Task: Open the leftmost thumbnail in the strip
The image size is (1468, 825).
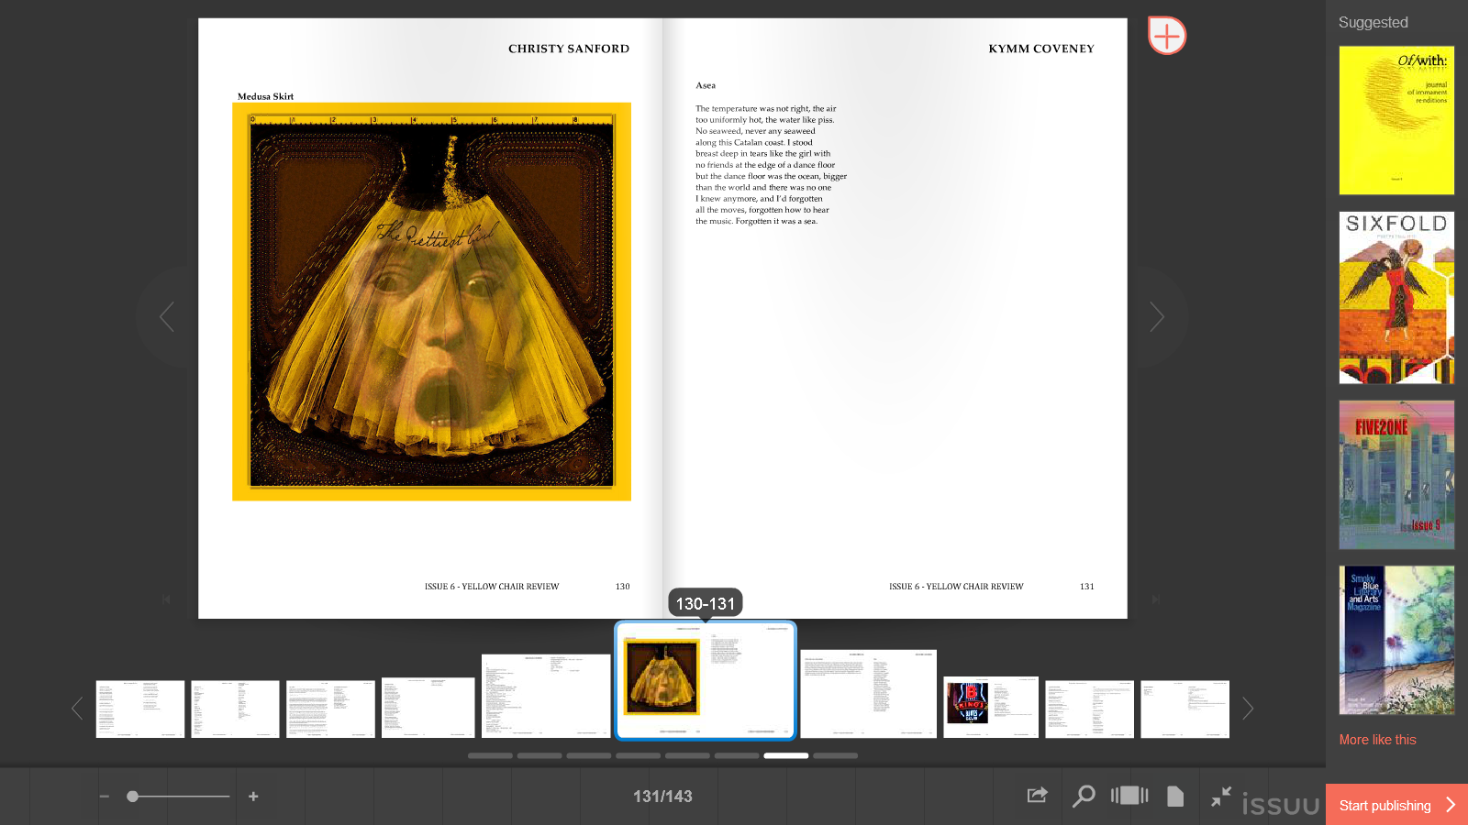Action: tap(140, 709)
